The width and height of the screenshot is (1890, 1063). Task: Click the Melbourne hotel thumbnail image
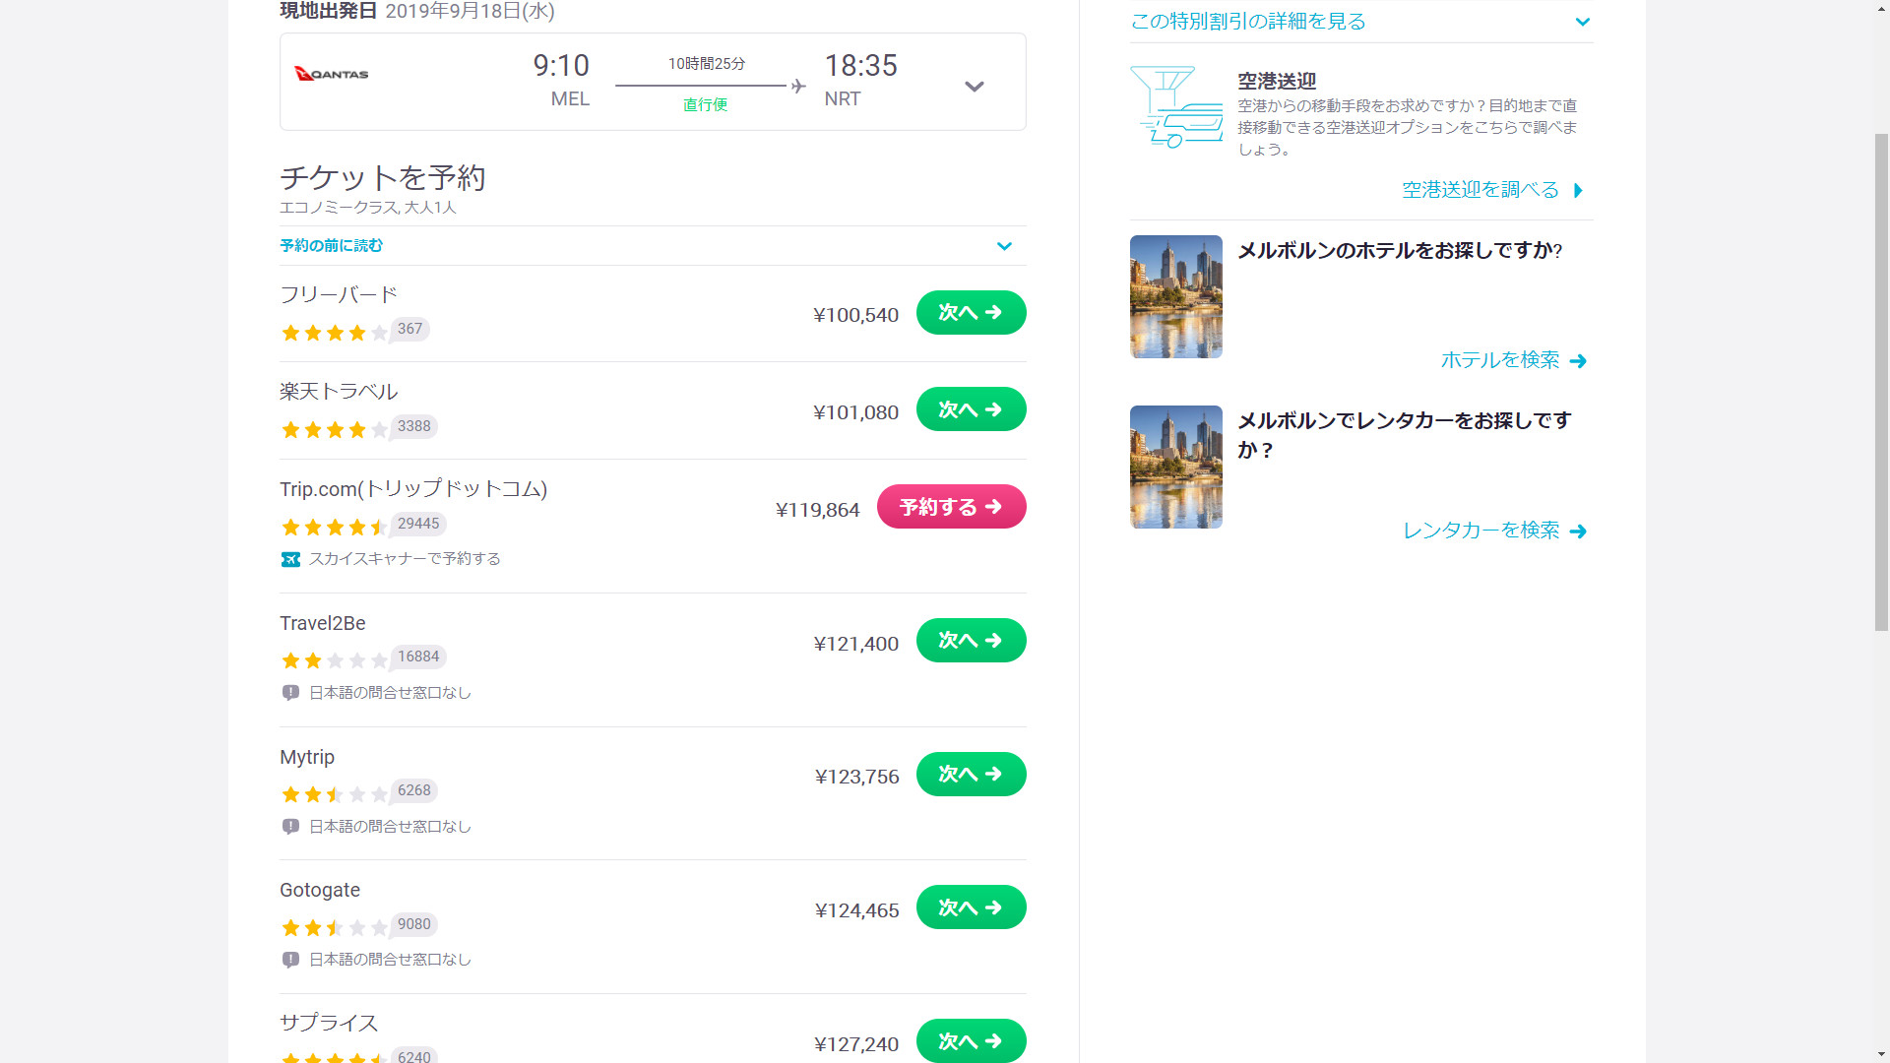coord(1176,296)
